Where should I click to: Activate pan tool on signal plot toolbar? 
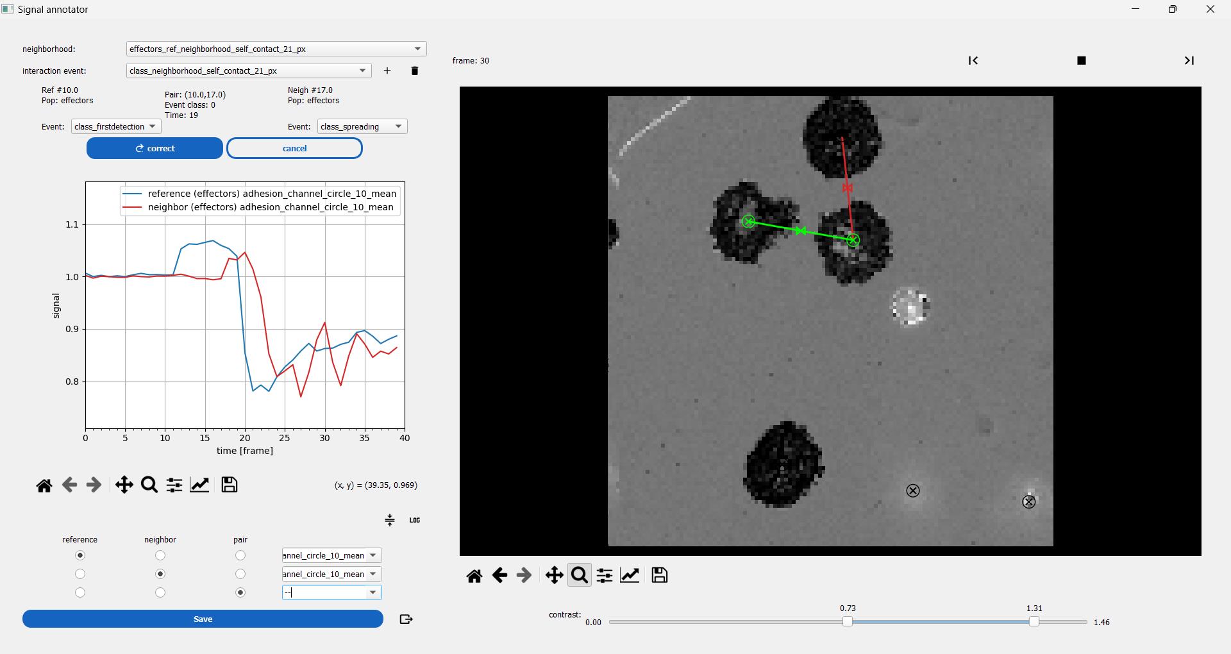click(124, 485)
